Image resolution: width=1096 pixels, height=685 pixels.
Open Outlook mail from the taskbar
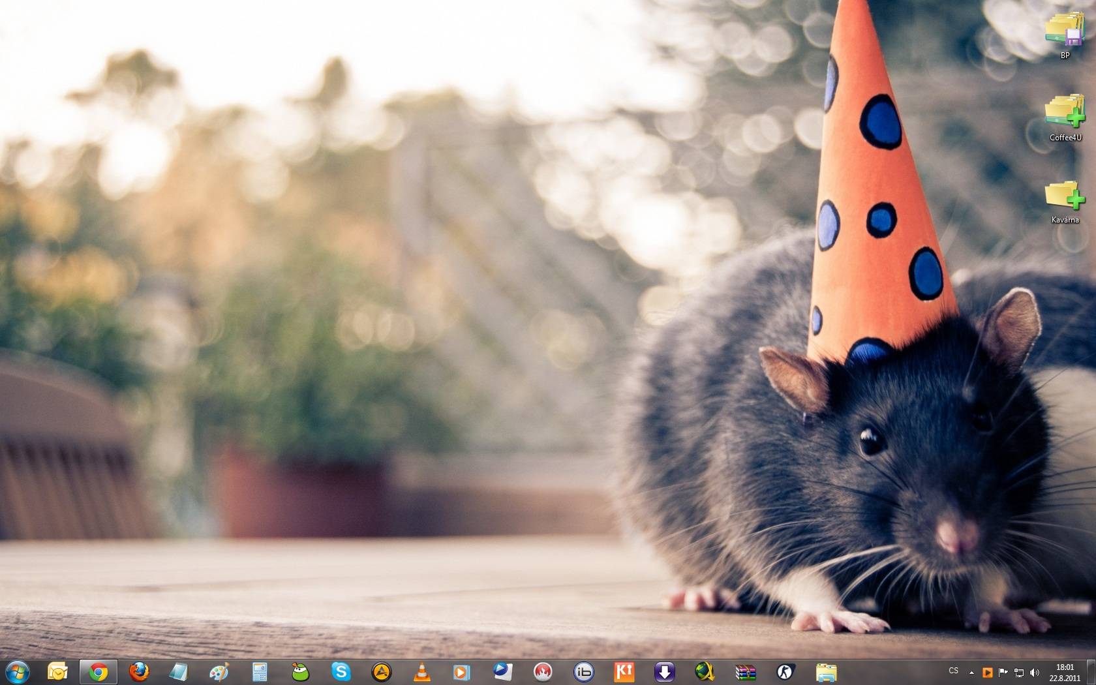click(57, 671)
